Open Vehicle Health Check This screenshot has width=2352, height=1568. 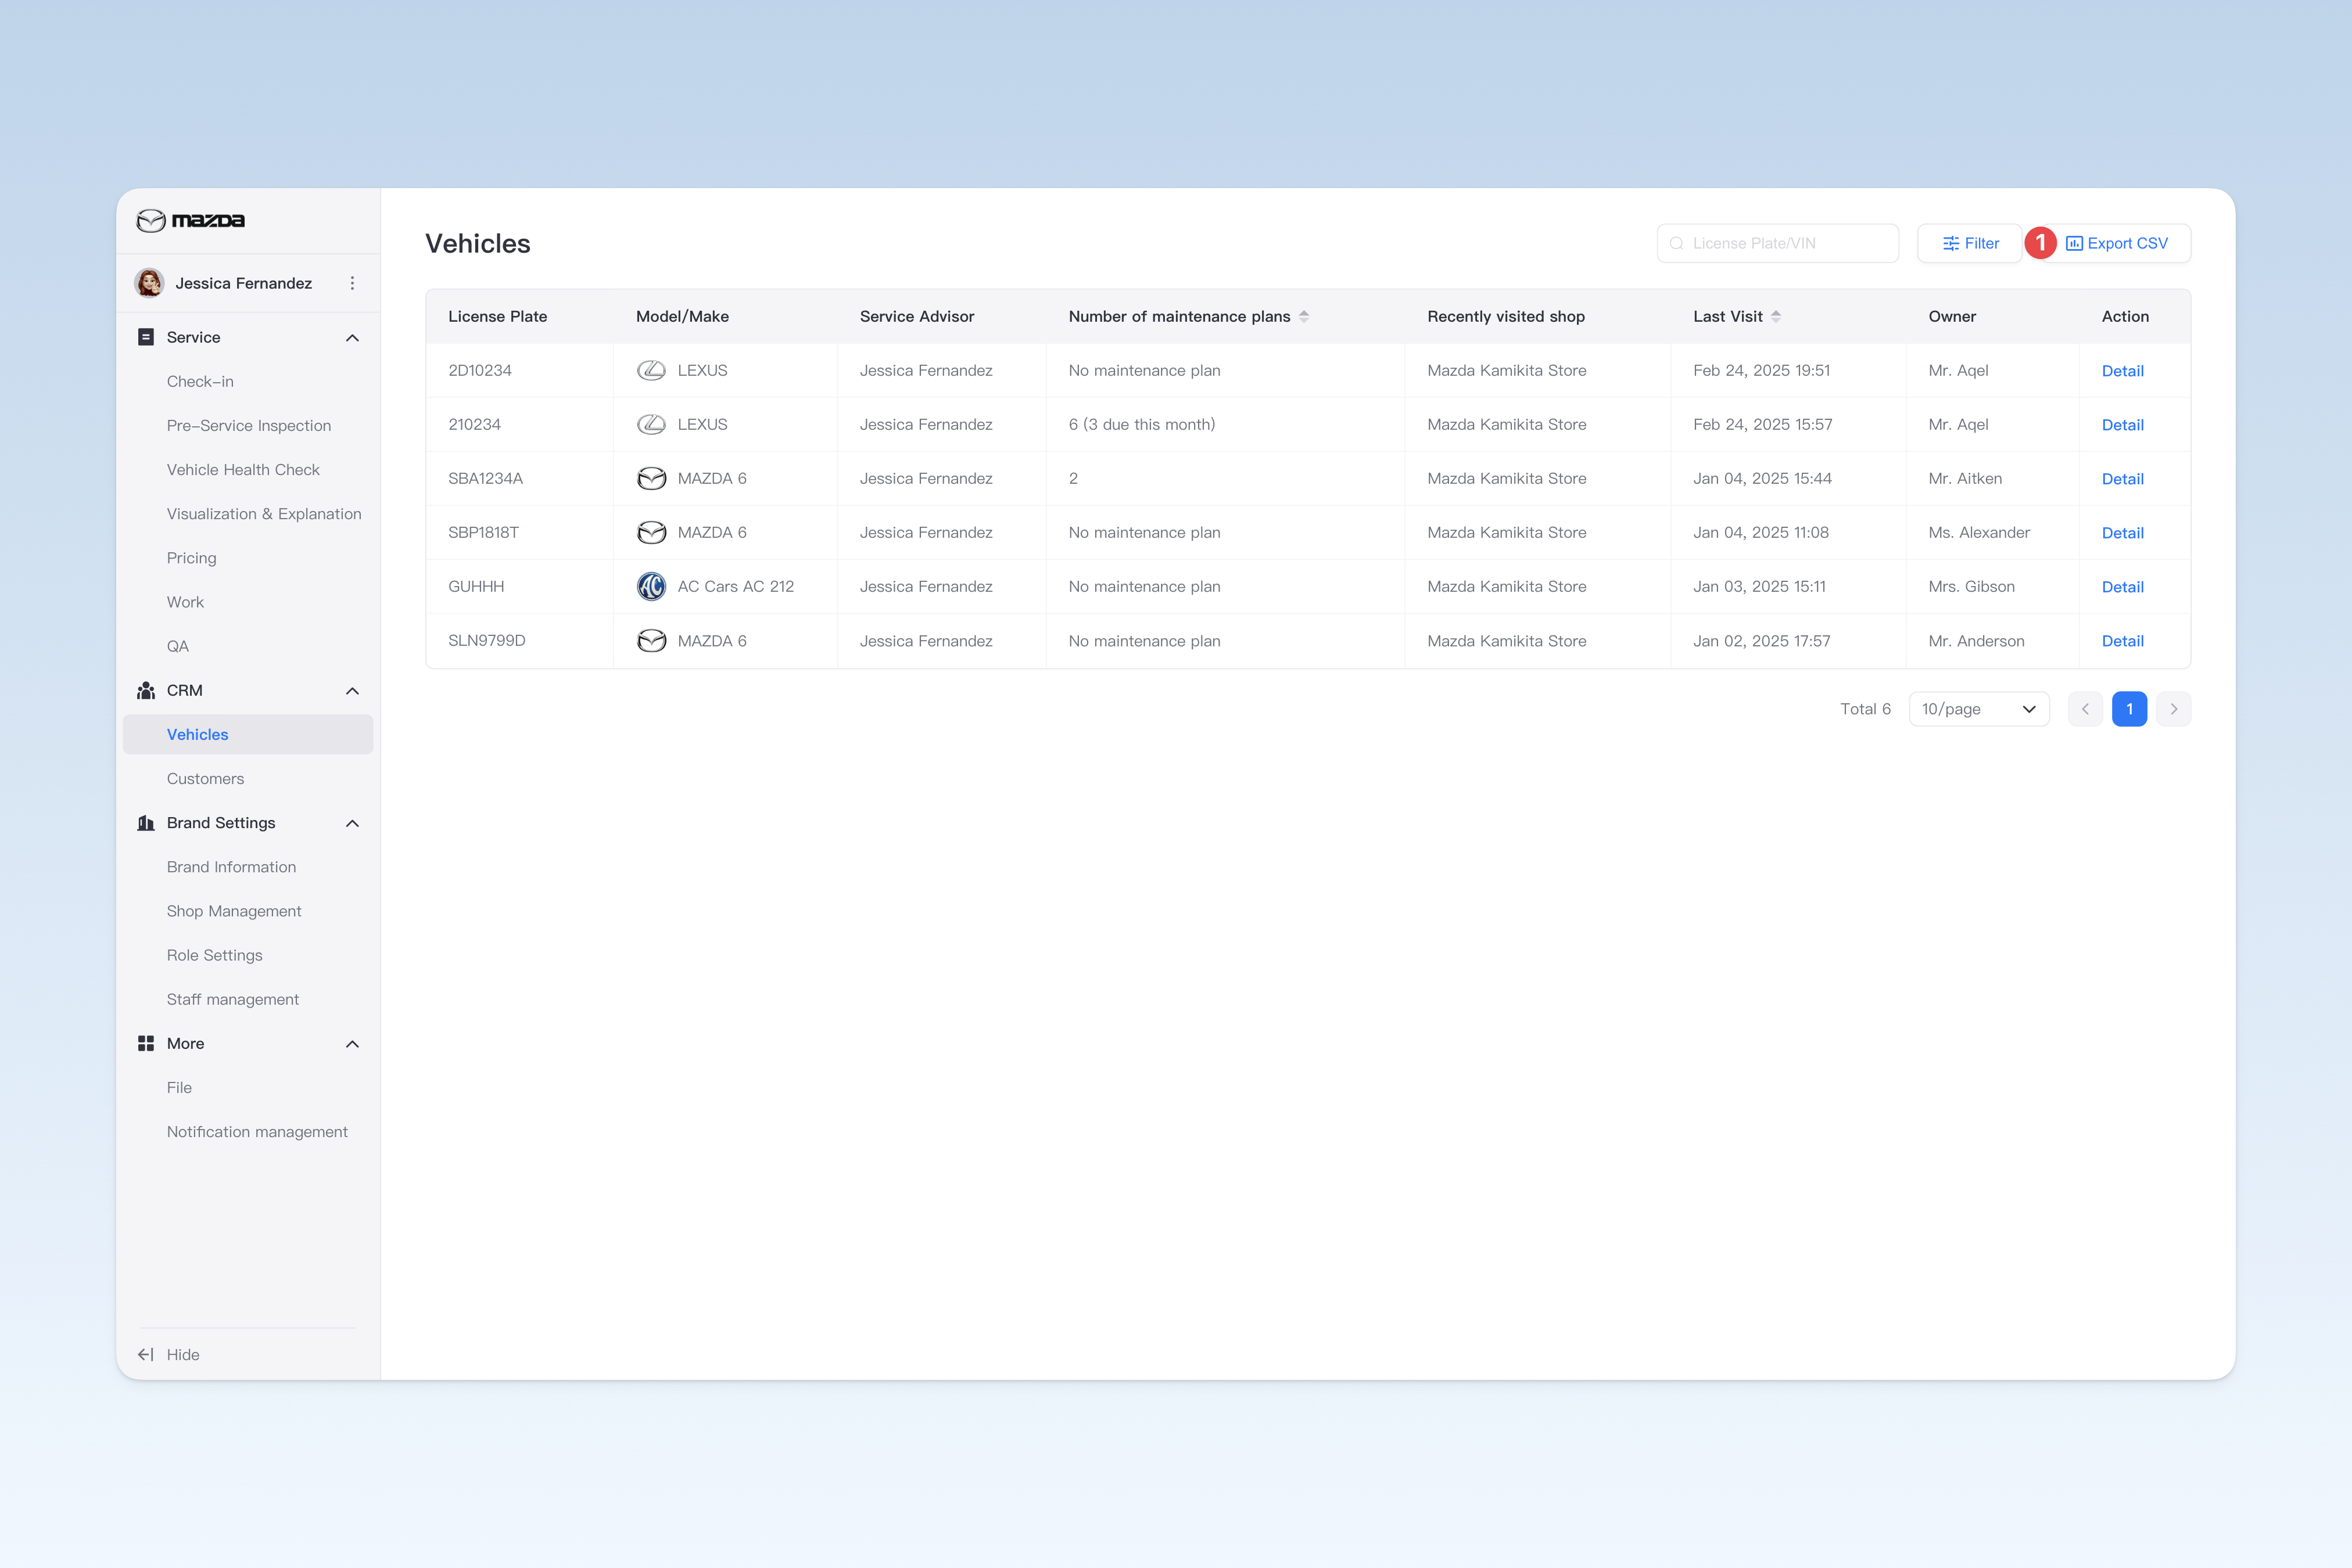243,469
